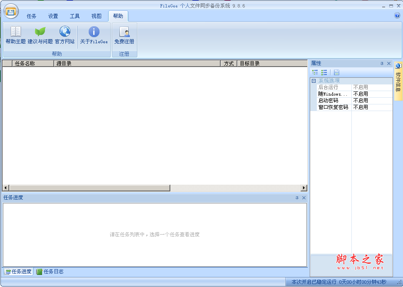Click the task list horizontal scrollbar thumb
Screen dimensions: 403x287
pos(90,188)
